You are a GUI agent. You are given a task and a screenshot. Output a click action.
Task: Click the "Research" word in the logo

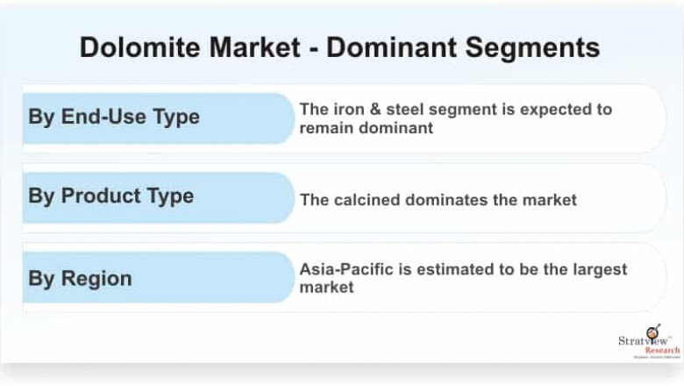click(x=661, y=350)
